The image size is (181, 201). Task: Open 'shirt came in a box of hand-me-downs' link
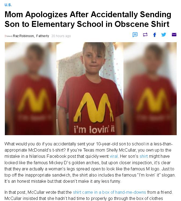pos(109,192)
